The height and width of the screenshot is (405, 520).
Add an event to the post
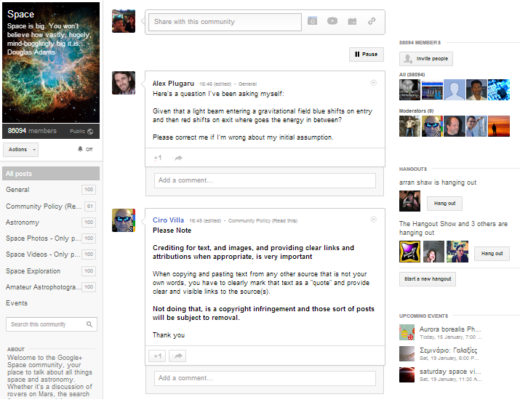(x=352, y=21)
